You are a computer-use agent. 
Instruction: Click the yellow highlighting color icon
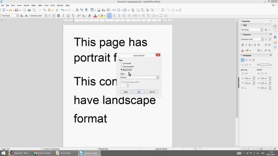point(102,16)
